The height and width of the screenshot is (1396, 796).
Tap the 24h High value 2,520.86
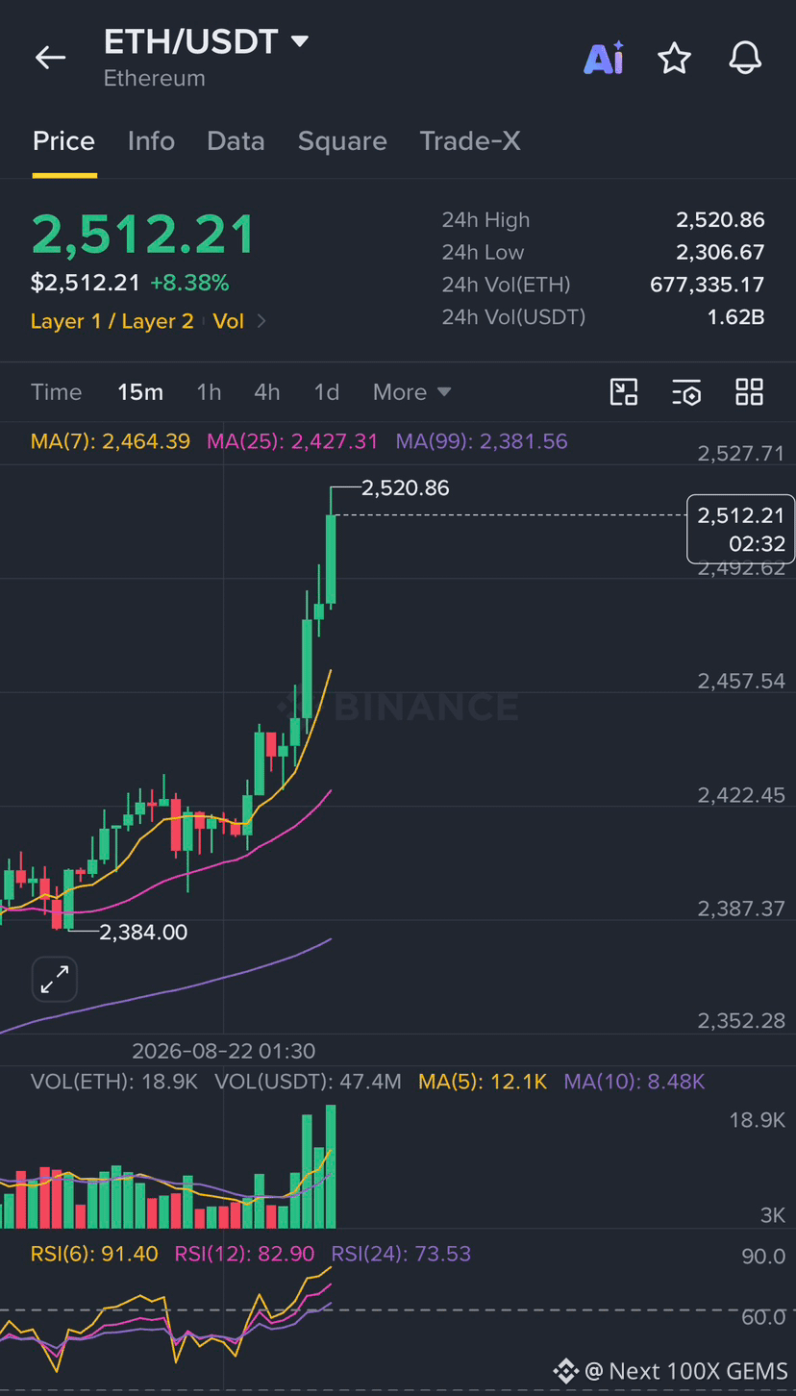pyautogui.click(x=720, y=220)
